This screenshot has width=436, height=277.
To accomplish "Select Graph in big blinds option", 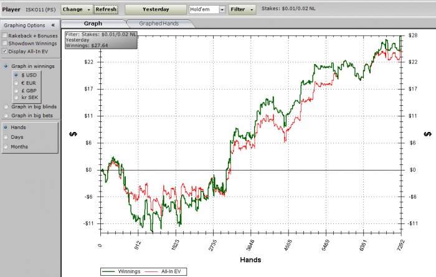I will click(6, 106).
